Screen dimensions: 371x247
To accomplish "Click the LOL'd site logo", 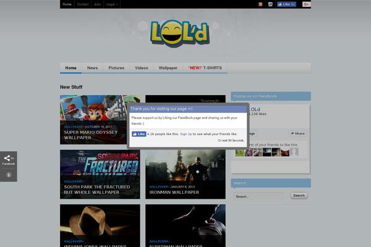I will tap(180, 33).
